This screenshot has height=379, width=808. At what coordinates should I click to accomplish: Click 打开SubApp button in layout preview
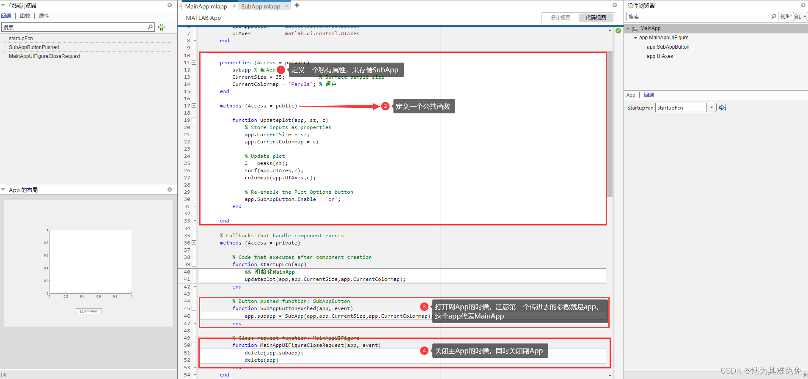[89, 311]
